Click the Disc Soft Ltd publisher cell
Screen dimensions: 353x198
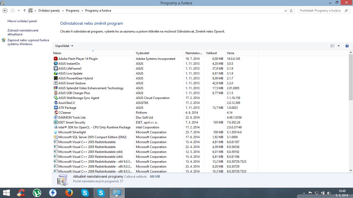[x=144, y=118]
